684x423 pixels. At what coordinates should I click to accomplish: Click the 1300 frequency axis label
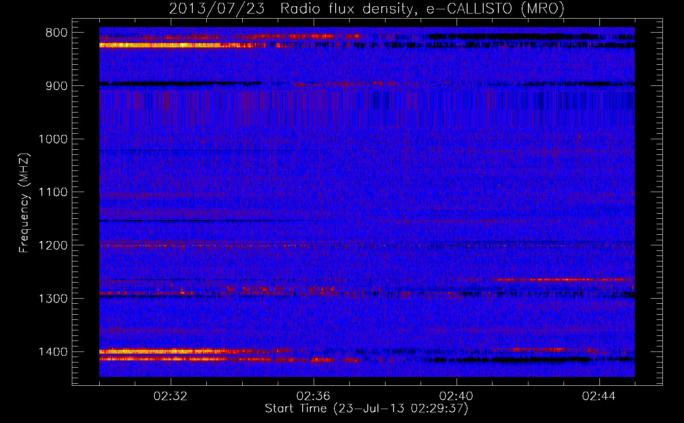[53, 299]
